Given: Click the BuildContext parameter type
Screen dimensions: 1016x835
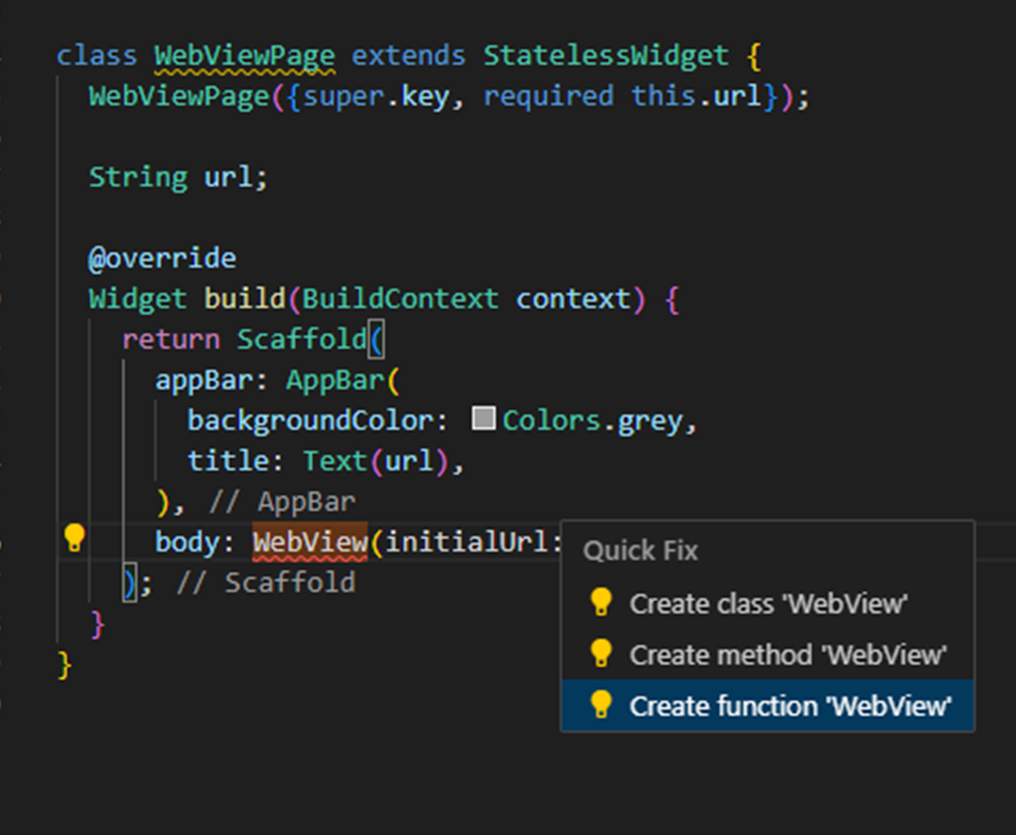Looking at the screenshot, I should coord(401,299).
